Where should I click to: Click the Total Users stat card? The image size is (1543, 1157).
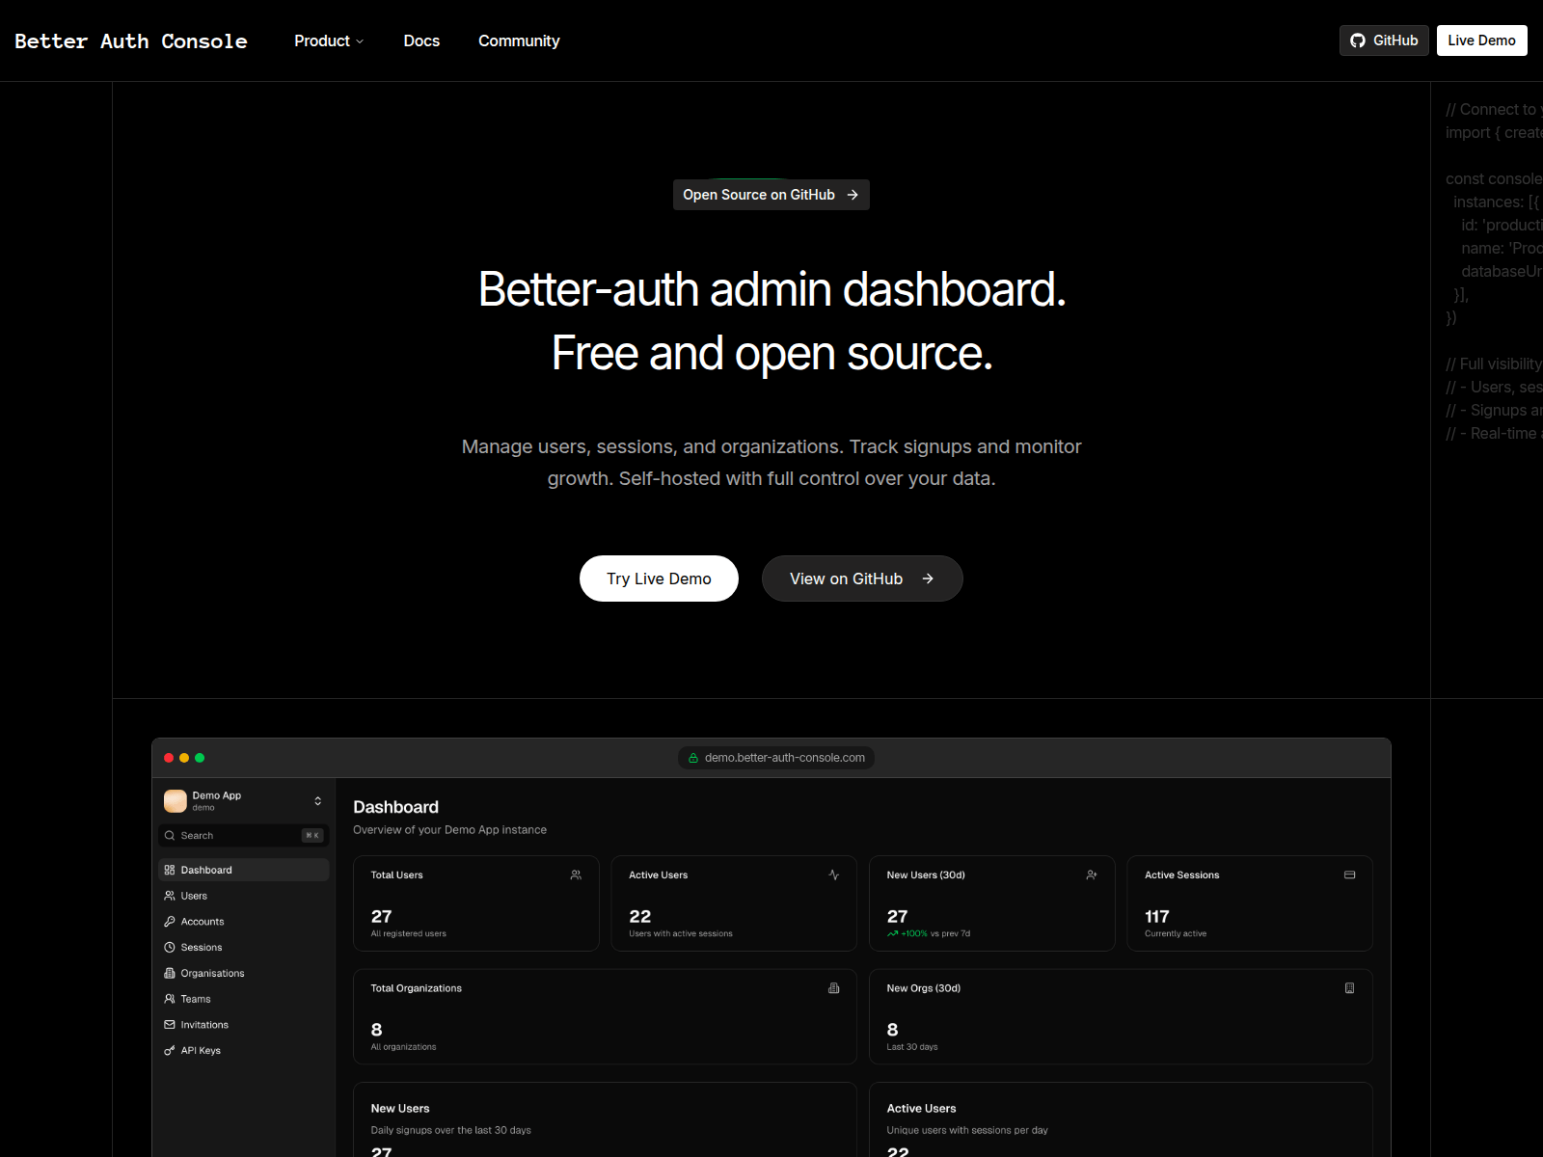click(x=476, y=903)
